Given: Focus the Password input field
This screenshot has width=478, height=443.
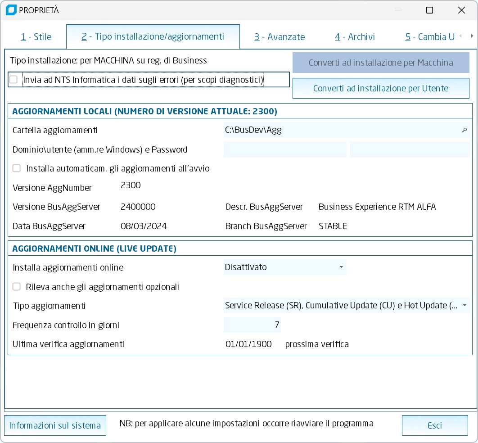Looking at the screenshot, I should coord(410,149).
